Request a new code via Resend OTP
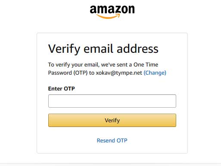 112,140
